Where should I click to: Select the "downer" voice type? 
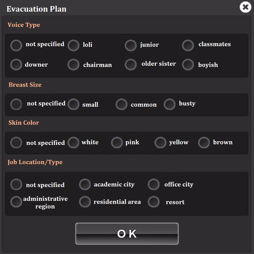(x=16, y=64)
